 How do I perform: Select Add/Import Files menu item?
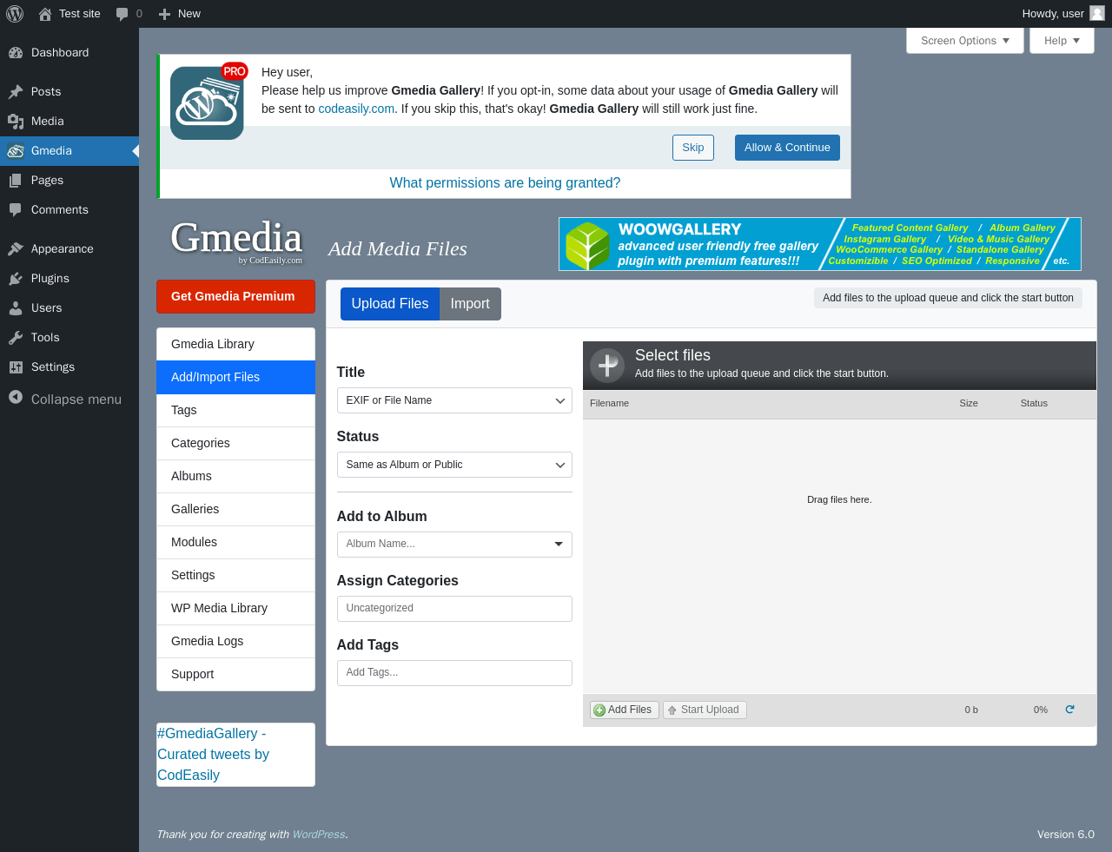(235, 377)
